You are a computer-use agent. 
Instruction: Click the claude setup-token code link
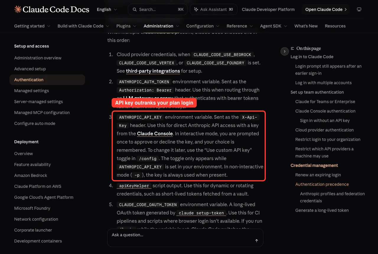pos(201,213)
